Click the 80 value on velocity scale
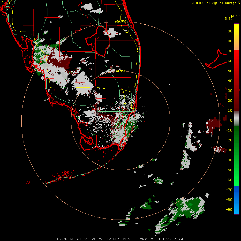This screenshot has width=241, height=241. [x=230, y=41]
